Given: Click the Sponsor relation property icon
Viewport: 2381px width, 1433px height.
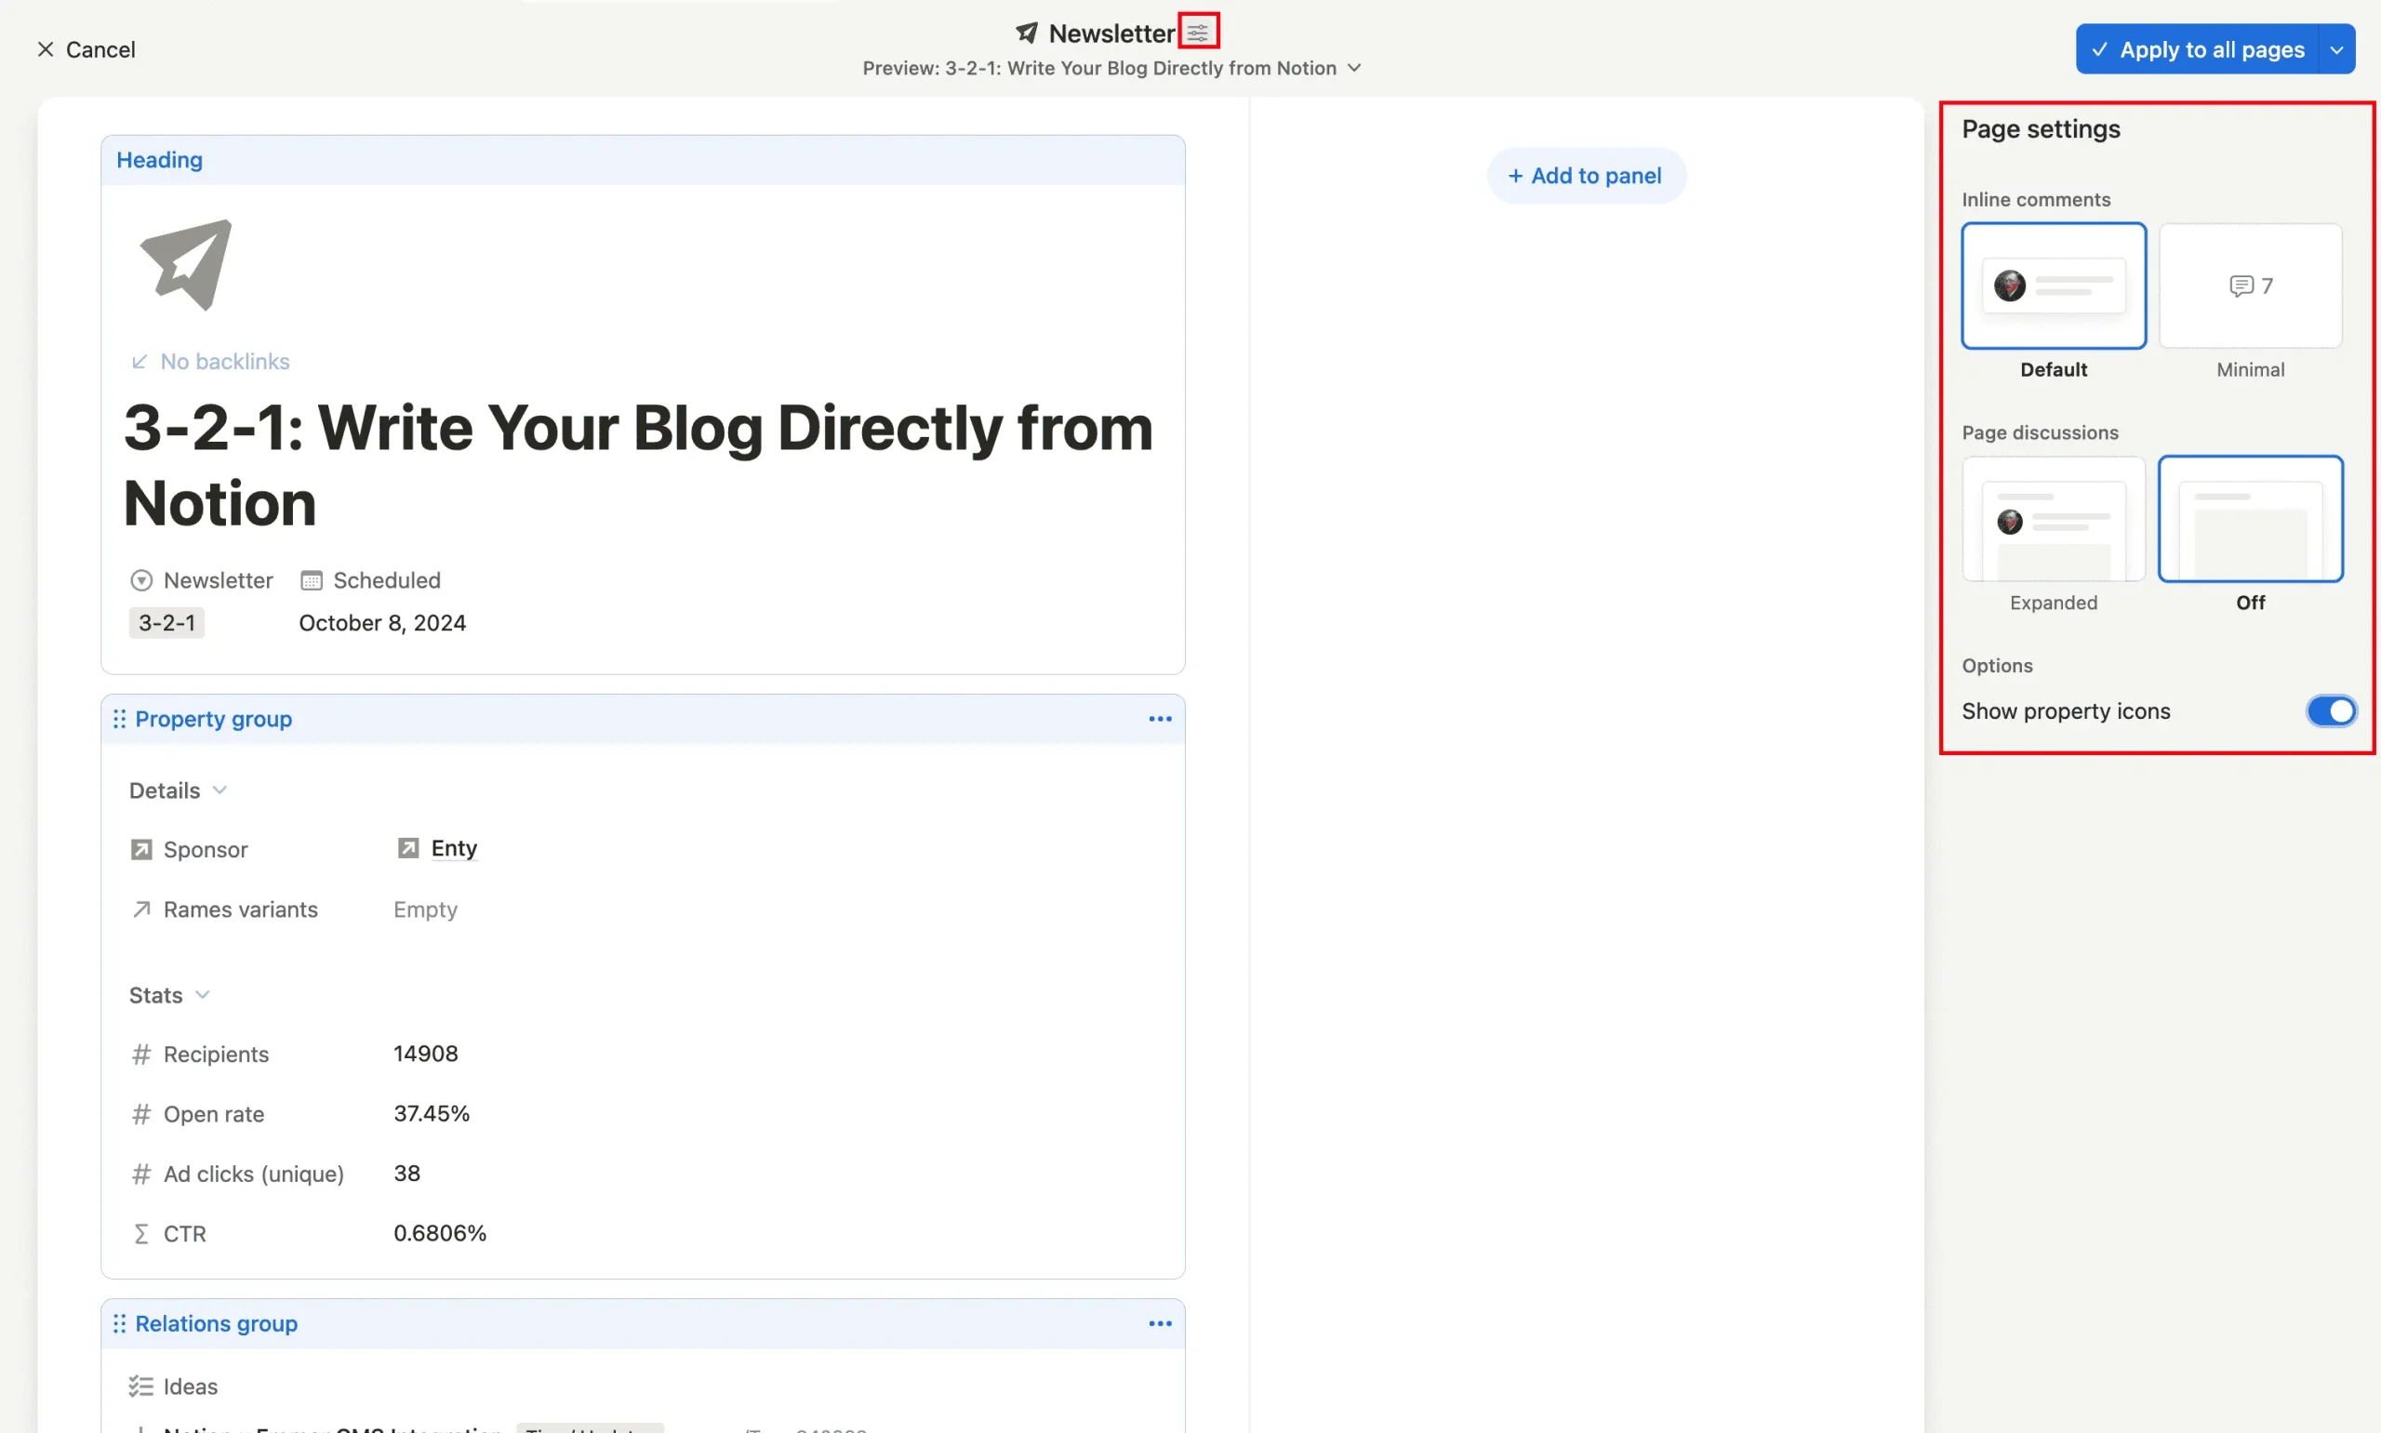Looking at the screenshot, I should (141, 849).
